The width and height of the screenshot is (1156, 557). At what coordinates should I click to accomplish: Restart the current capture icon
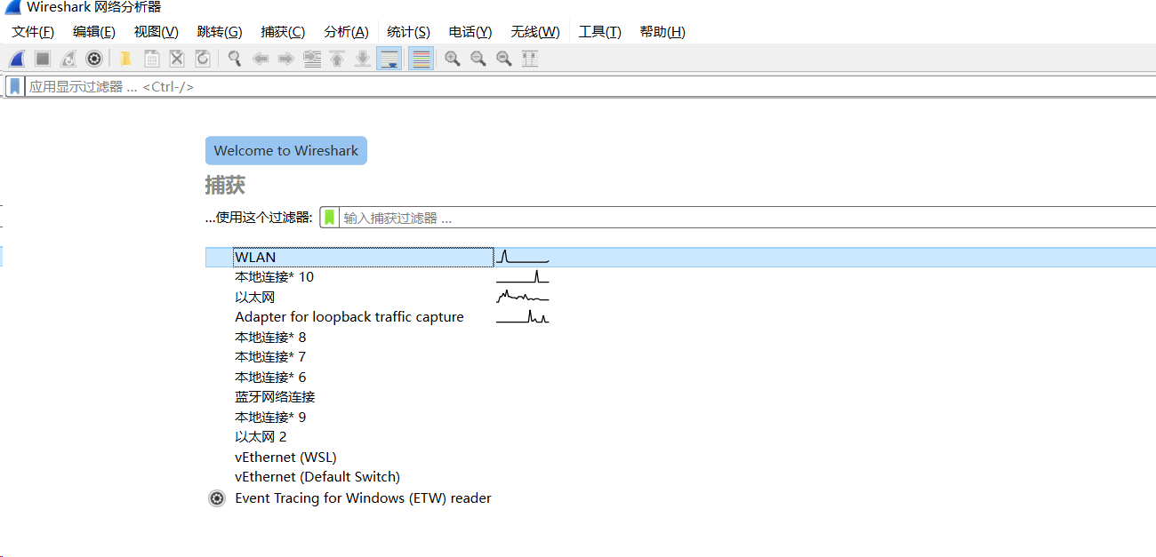(x=68, y=59)
